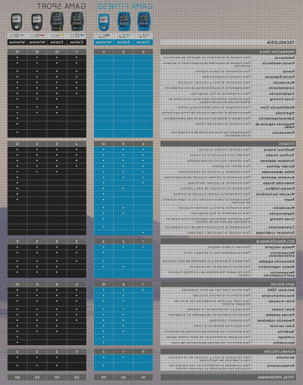This screenshot has height=385, width=303.
Task: Click the 'Fortalecer abdomen' row label
Action: tap(278, 161)
